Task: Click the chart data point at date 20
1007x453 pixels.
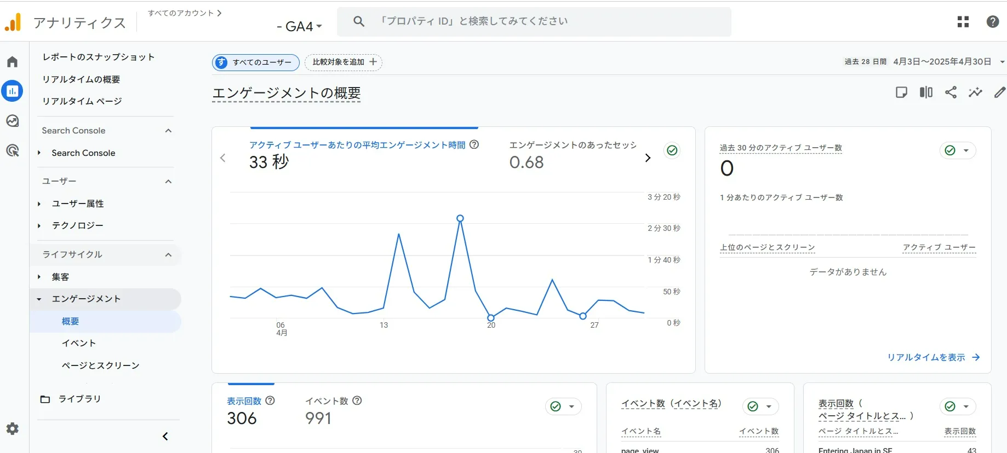Action: (x=491, y=318)
